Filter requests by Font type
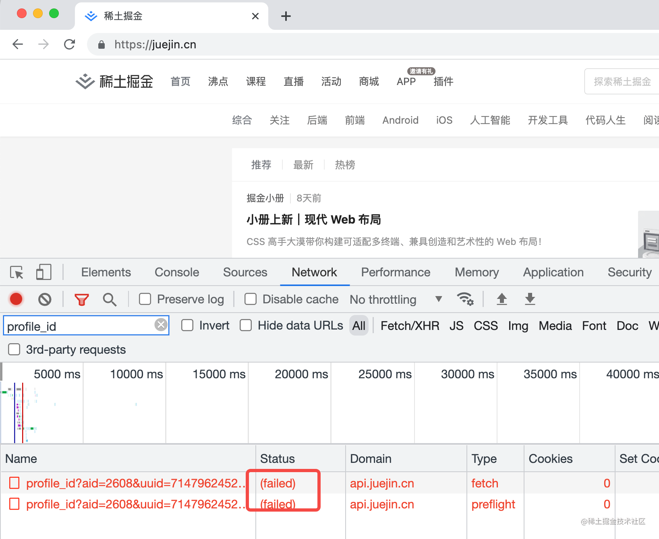The image size is (659, 539). pos(594,325)
